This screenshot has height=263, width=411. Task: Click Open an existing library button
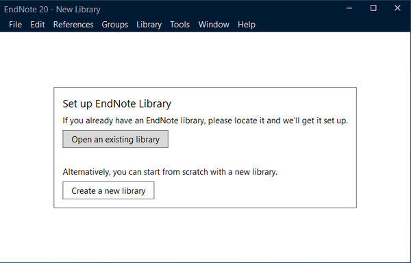[115, 139]
